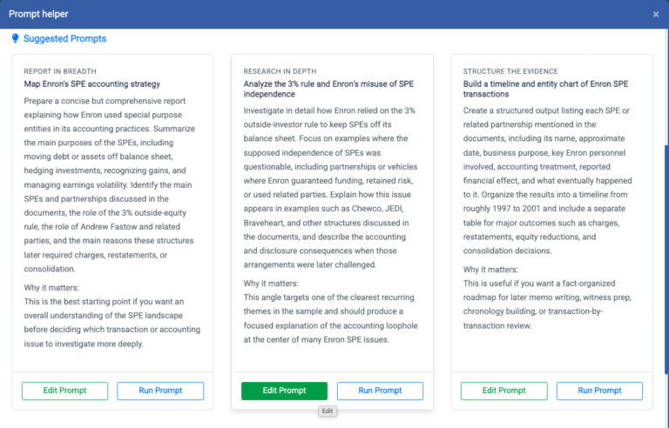
Task: Click the STRUCTURE THE EVIDENCE label
Action: pos(510,71)
